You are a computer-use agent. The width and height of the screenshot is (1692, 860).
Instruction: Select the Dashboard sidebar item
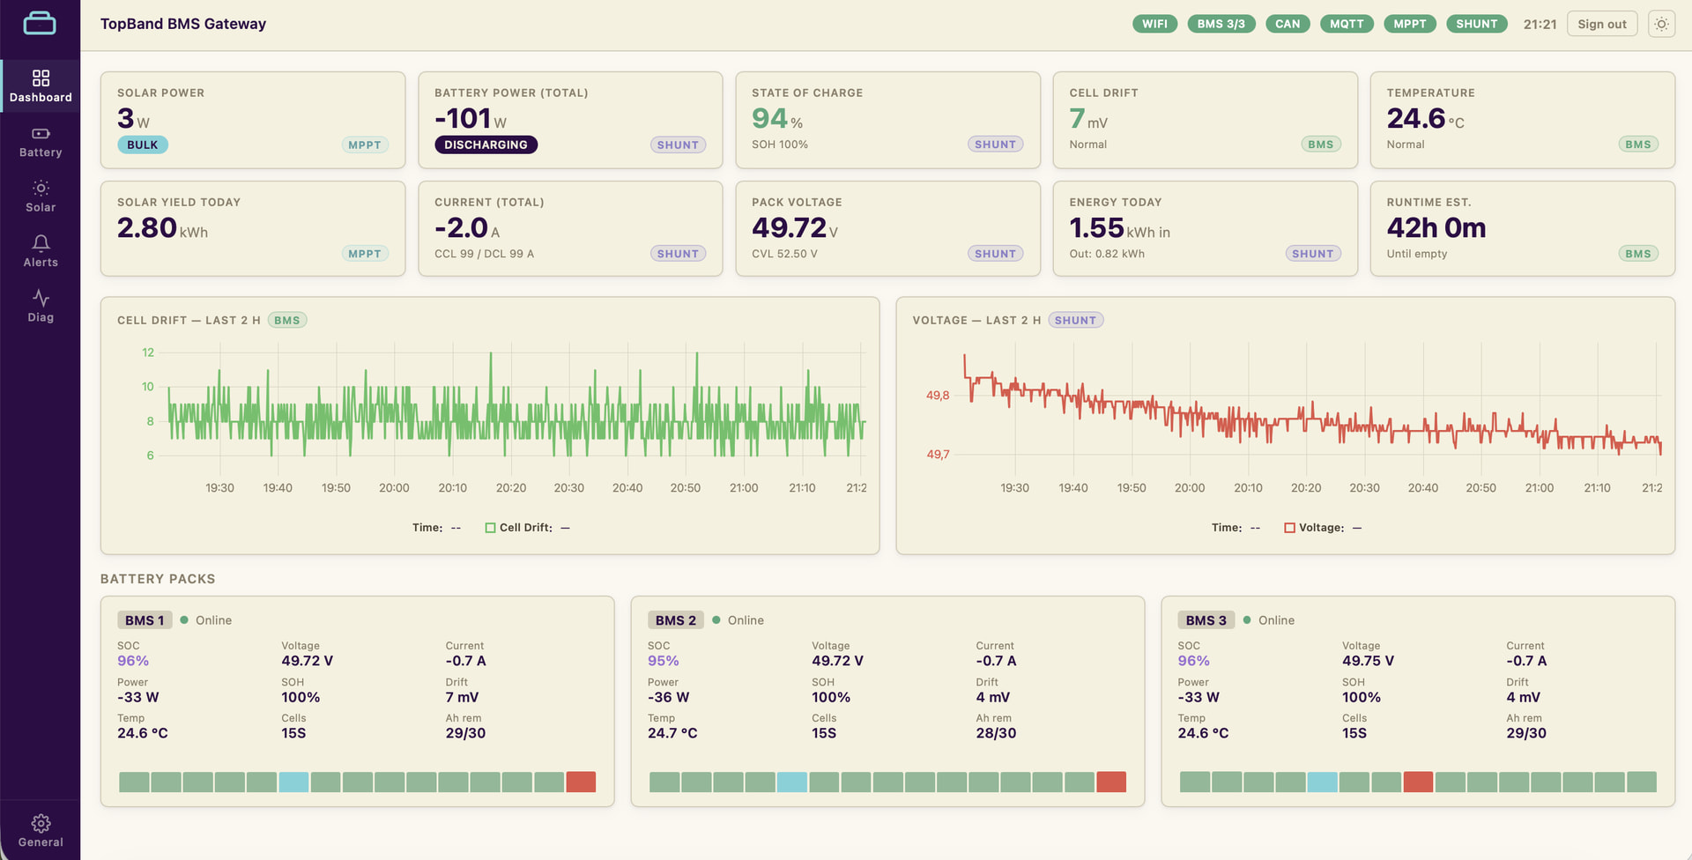(41, 86)
